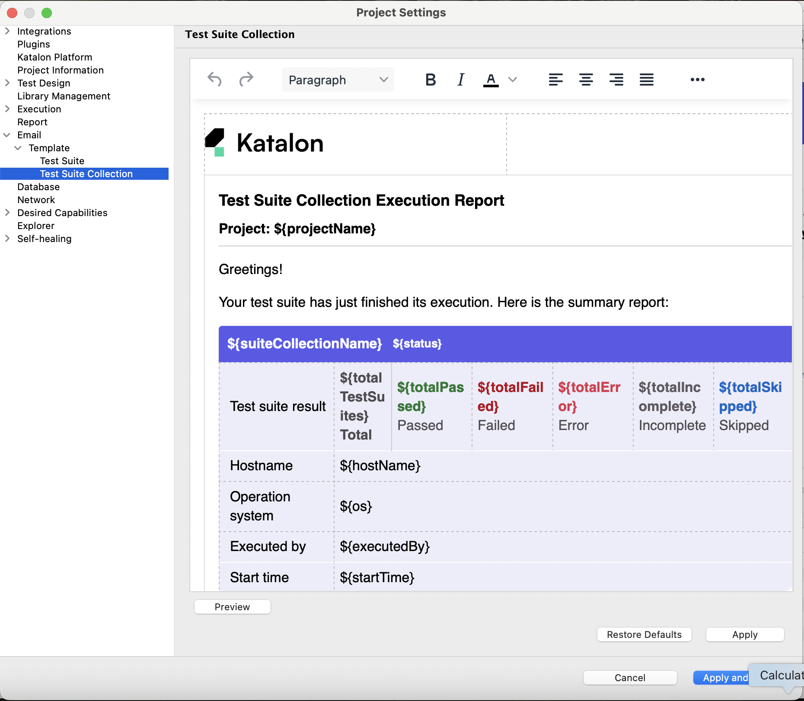Expand the Execution tree node

click(x=7, y=109)
